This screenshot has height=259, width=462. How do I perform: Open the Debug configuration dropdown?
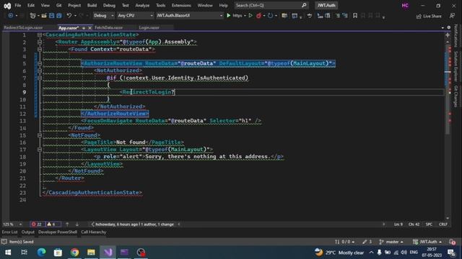104,16
